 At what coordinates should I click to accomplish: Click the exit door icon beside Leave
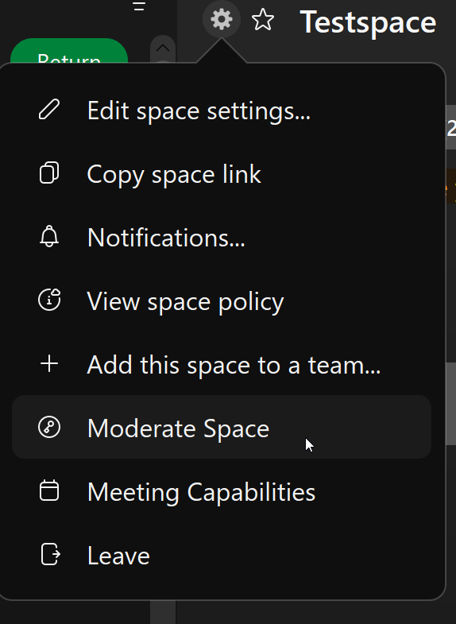(x=51, y=554)
